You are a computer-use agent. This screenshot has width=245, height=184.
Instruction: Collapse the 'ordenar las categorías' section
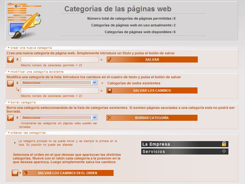27,133
